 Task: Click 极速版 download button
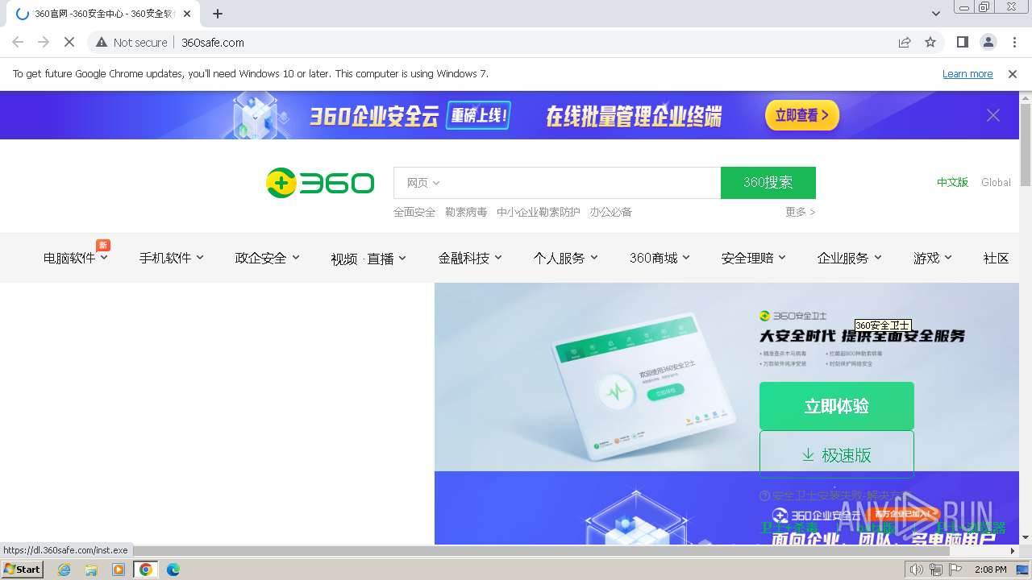point(837,454)
